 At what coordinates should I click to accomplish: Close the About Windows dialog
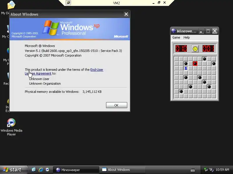tap(126, 14)
